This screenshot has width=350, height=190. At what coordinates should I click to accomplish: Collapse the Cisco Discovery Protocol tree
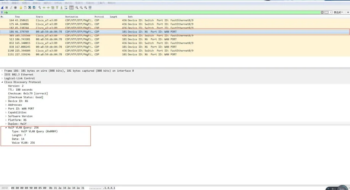(2, 82)
